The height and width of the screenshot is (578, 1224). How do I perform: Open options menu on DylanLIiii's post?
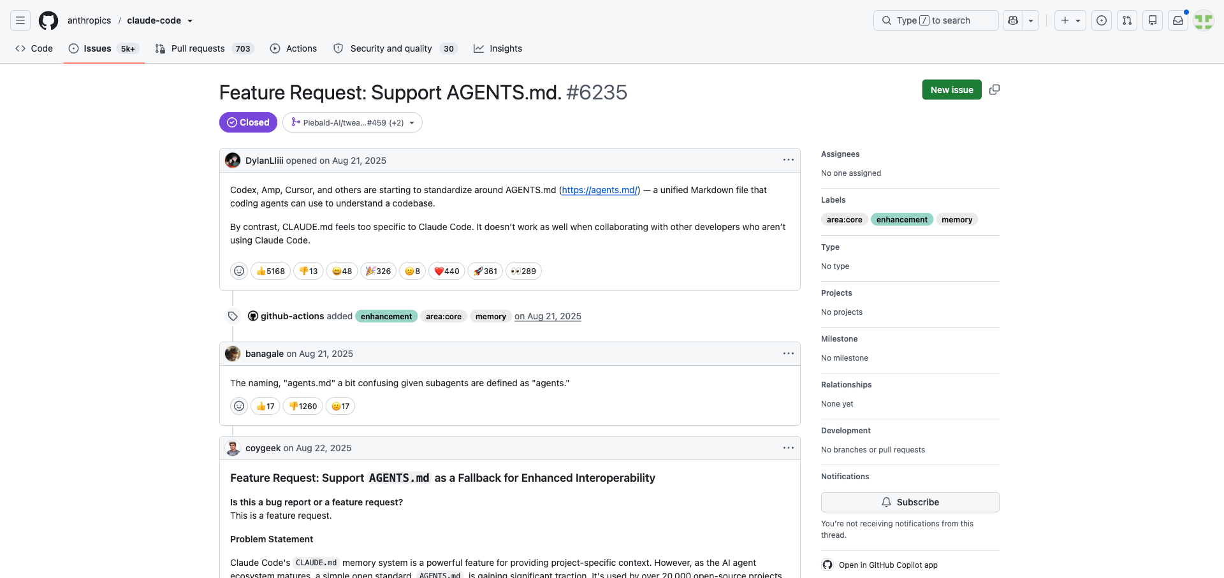789,160
